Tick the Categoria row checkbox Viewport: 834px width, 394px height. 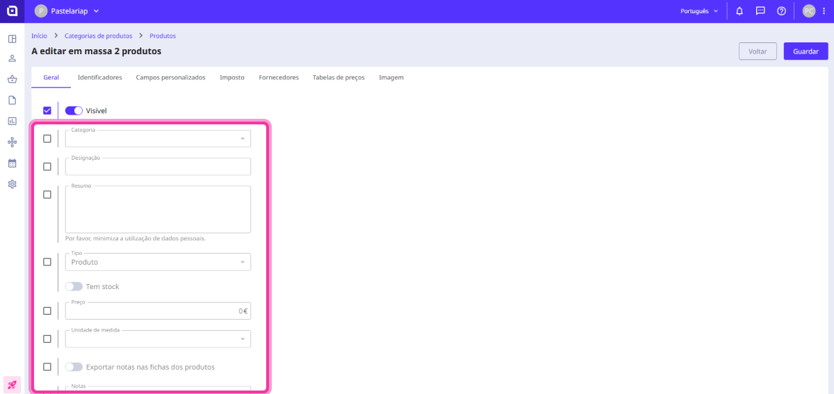point(47,138)
